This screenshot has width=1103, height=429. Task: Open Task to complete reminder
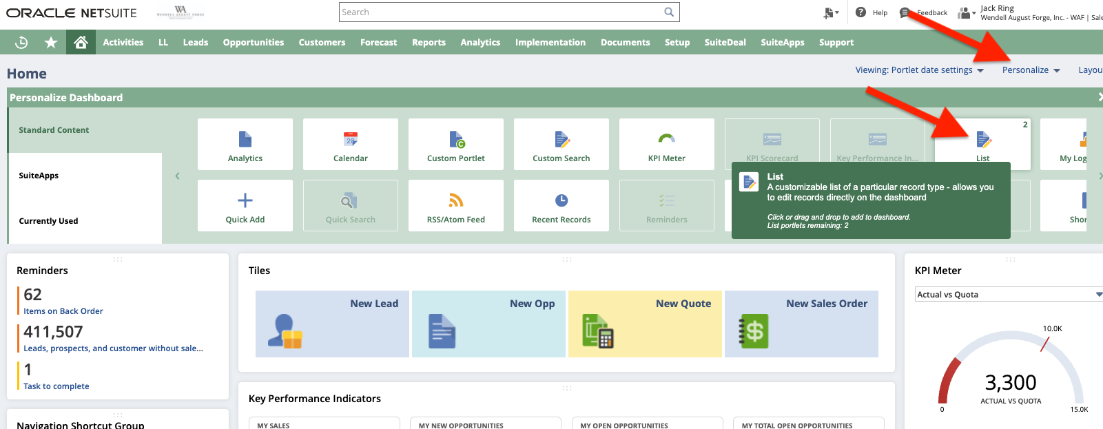click(x=56, y=386)
